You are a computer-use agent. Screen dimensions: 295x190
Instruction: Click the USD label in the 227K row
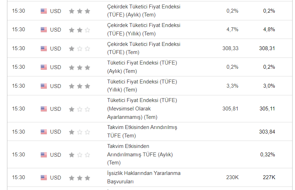(x=55, y=177)
